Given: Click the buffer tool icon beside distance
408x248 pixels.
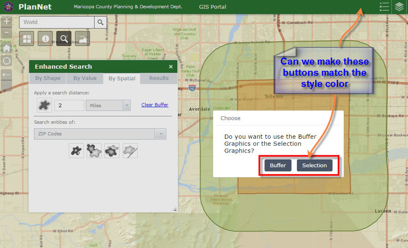Looking at the screenshot, I should click(x=44, y=105).
